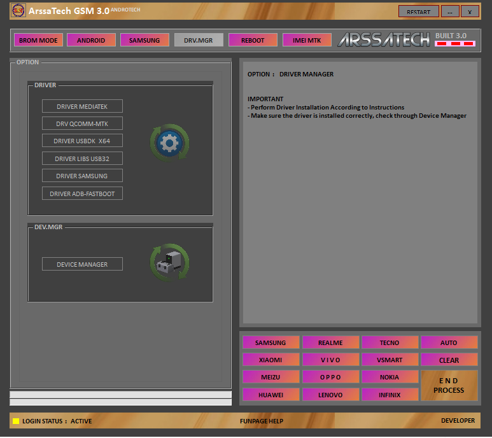492x438 pixels.
Task: Click the 'BUILT 3.0' label
Action: click(x=451, y=36)
